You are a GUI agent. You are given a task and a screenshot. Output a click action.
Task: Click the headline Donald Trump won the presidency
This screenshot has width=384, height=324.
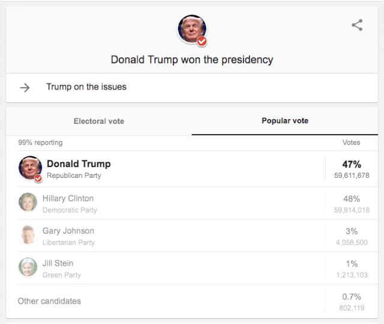coord(192,60)
